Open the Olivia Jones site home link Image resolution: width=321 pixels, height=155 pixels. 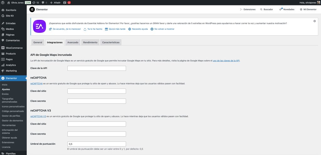pyautogui.click(x=16, y=2)
